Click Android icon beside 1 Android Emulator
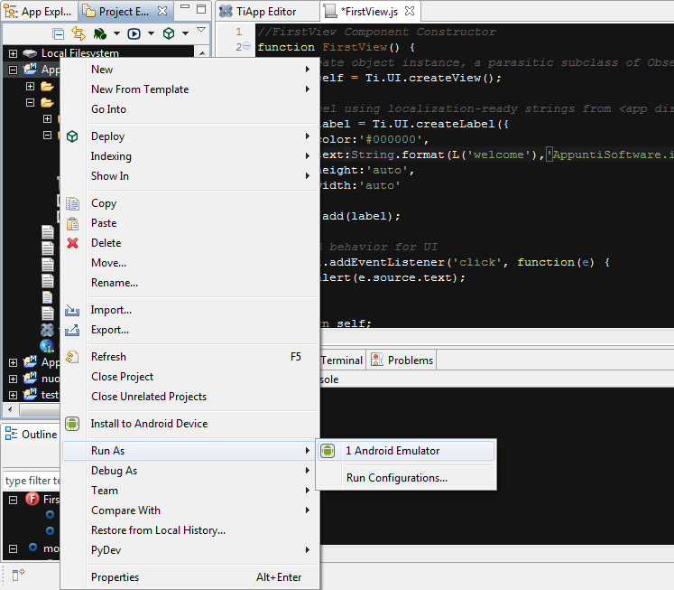The height and width of the screenshot is (590, 674). pos(328,451)
